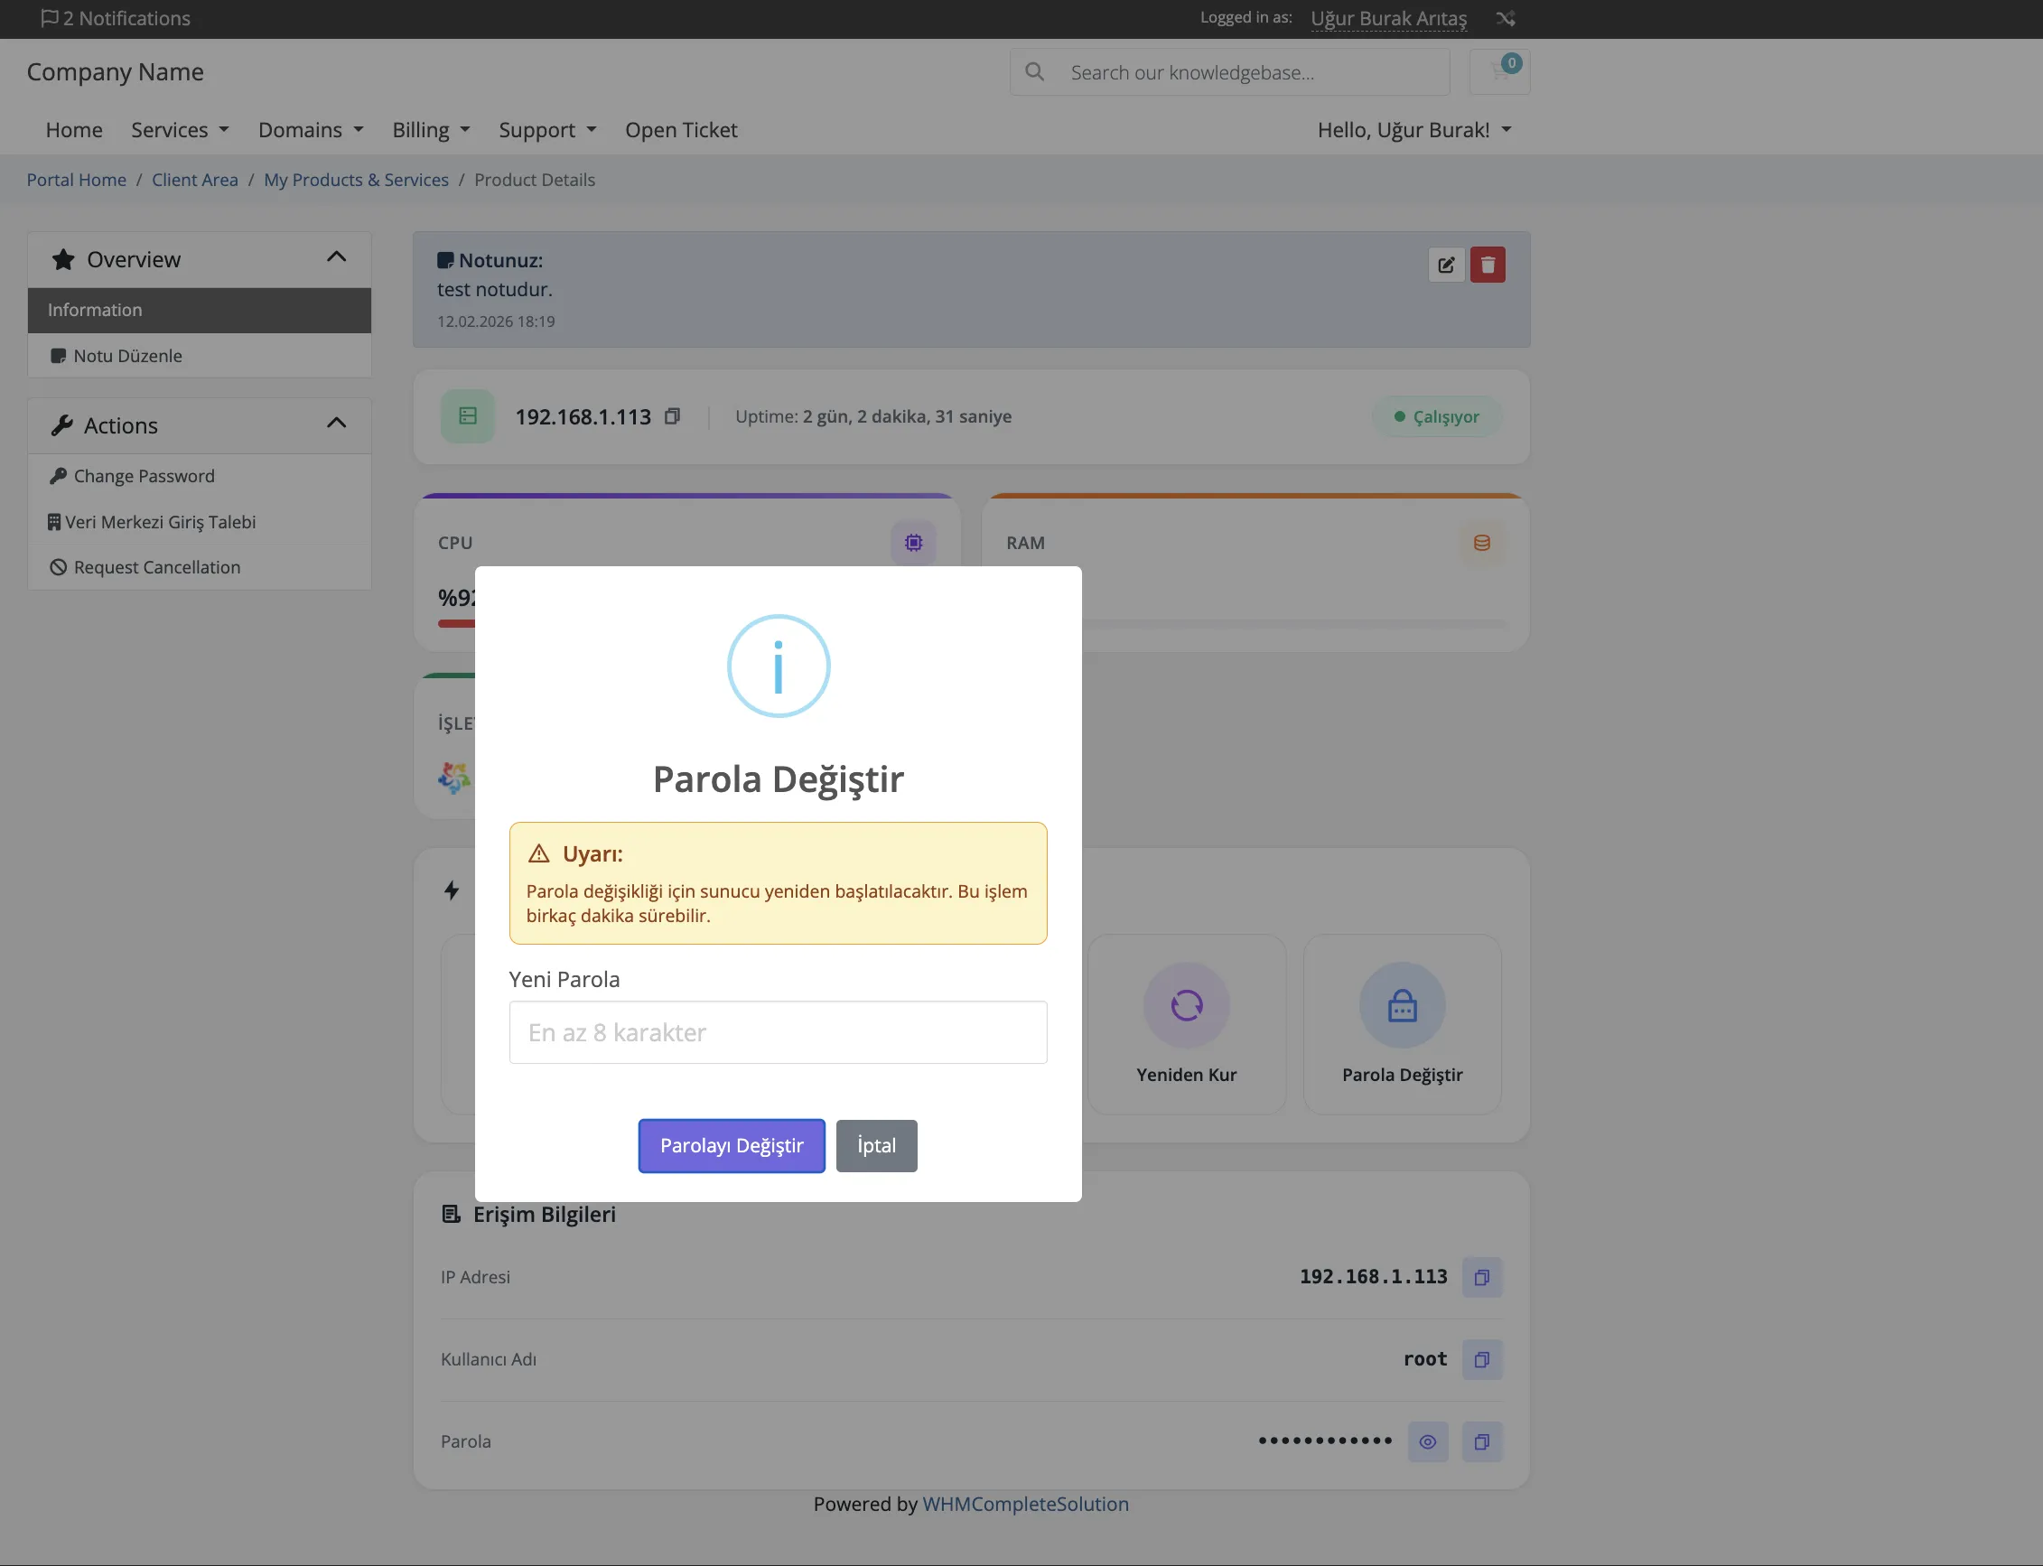
Task: Select Open Ticket in the navigation
Action: (x=681, y=129)
